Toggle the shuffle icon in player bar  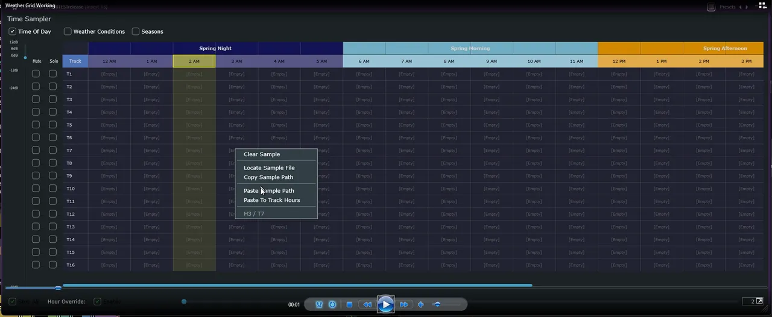[x=319, y=304]
